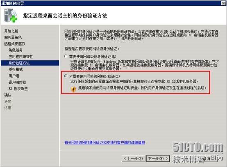This screenshot has width=227, height=167.
Task: Jump to 确认 step
Action: coord(8,95)
